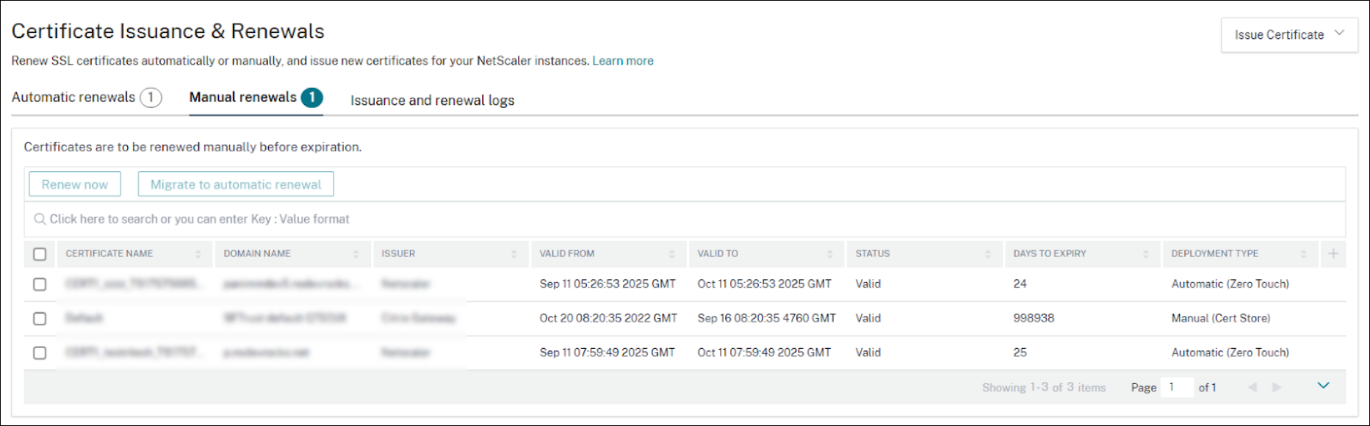Click the Issuer column sort icon

513,254
